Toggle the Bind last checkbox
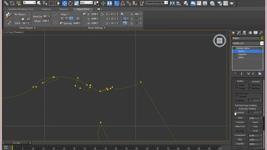 [250, 88]
